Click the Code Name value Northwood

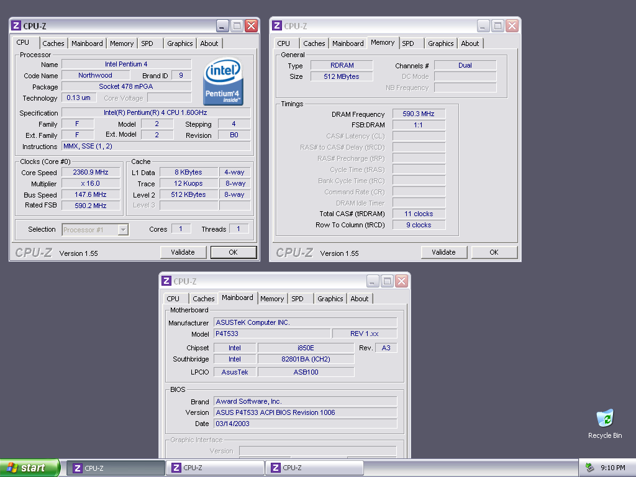tap(95, 75)
